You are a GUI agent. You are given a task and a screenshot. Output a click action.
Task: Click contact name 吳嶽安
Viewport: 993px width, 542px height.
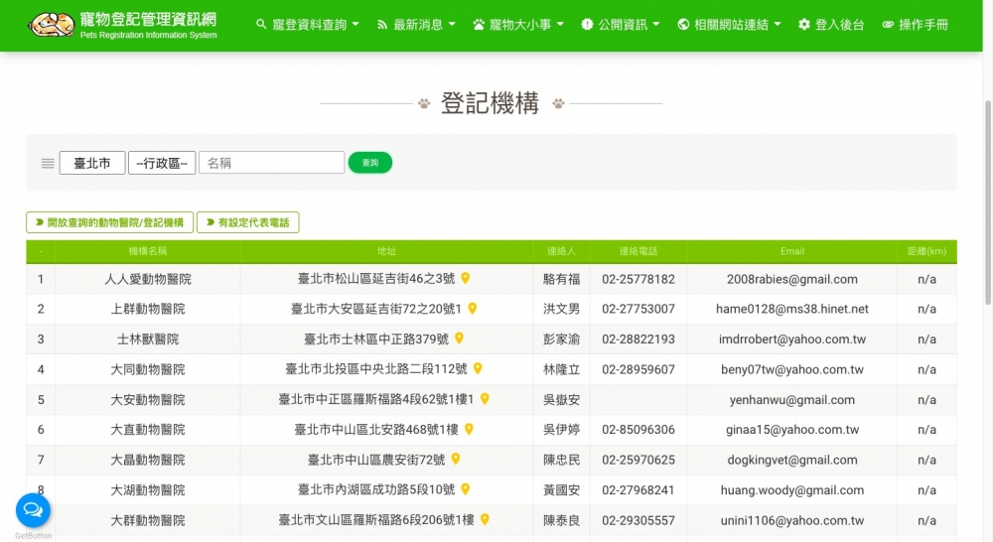point(562,399)
